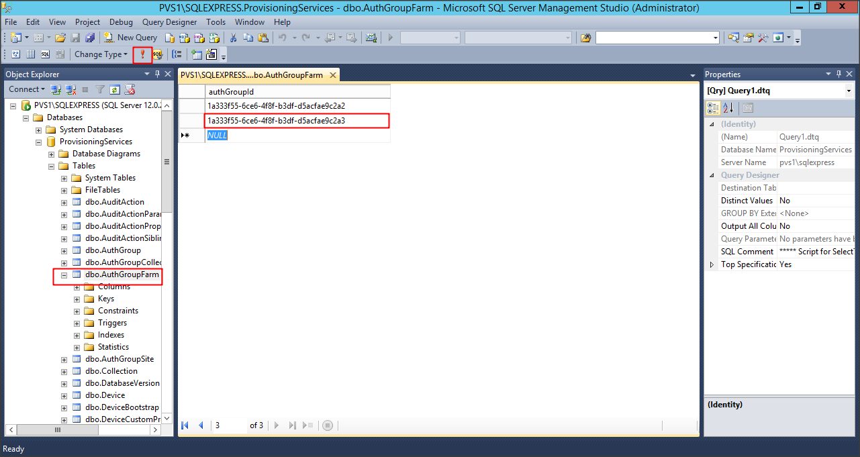This screenshot has width=860, height=457.
Task: Open the Connect dropdown in Object Explorer
Action: pos(27,89)
